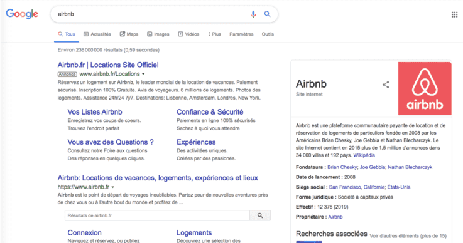Click the airbnb.fr site search magnifier button
The width and height of the screenshot is (463, 243).
[260, 215]
